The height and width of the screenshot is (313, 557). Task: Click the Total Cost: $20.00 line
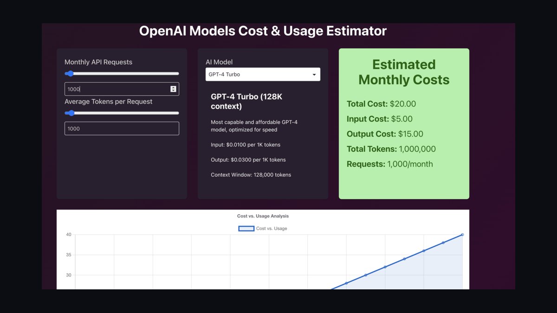coord(381,104)
